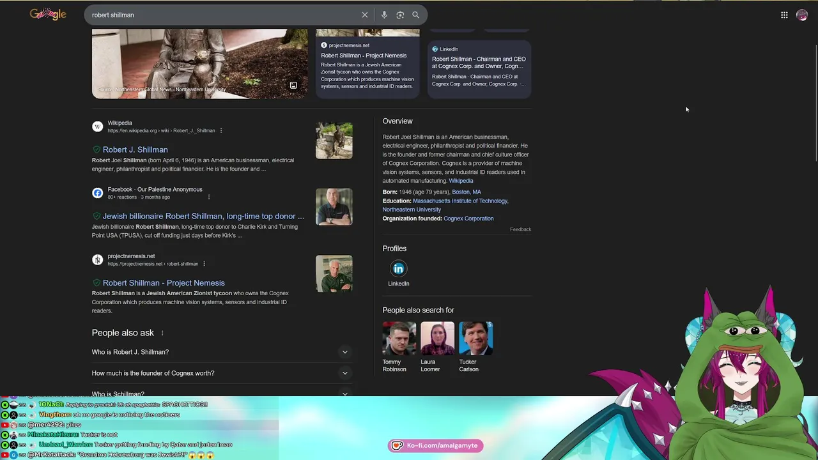This screenshot has height=460, width=818.
Task: Expand Who is Robert J. Shillman?
Action: pyautogui.click(x=221, y=352)
